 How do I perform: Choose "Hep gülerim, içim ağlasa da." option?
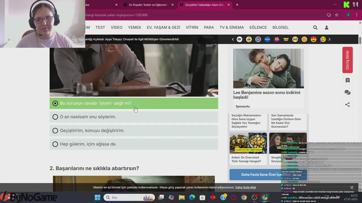(x=134, y=144)
